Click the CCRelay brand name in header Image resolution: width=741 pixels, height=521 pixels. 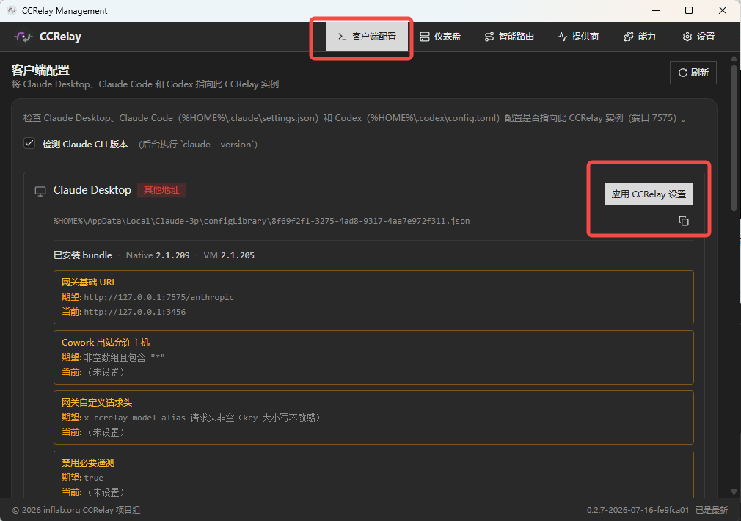pos(60,37)
